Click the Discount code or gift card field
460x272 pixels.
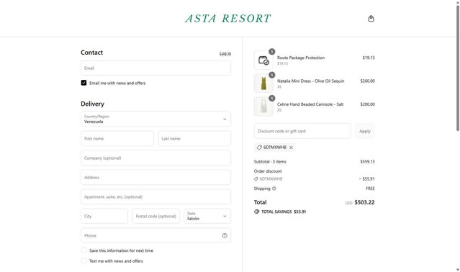302,131
